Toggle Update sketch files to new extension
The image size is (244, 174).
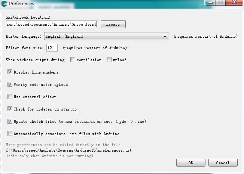pyautogui.click(x=10, y=121)
